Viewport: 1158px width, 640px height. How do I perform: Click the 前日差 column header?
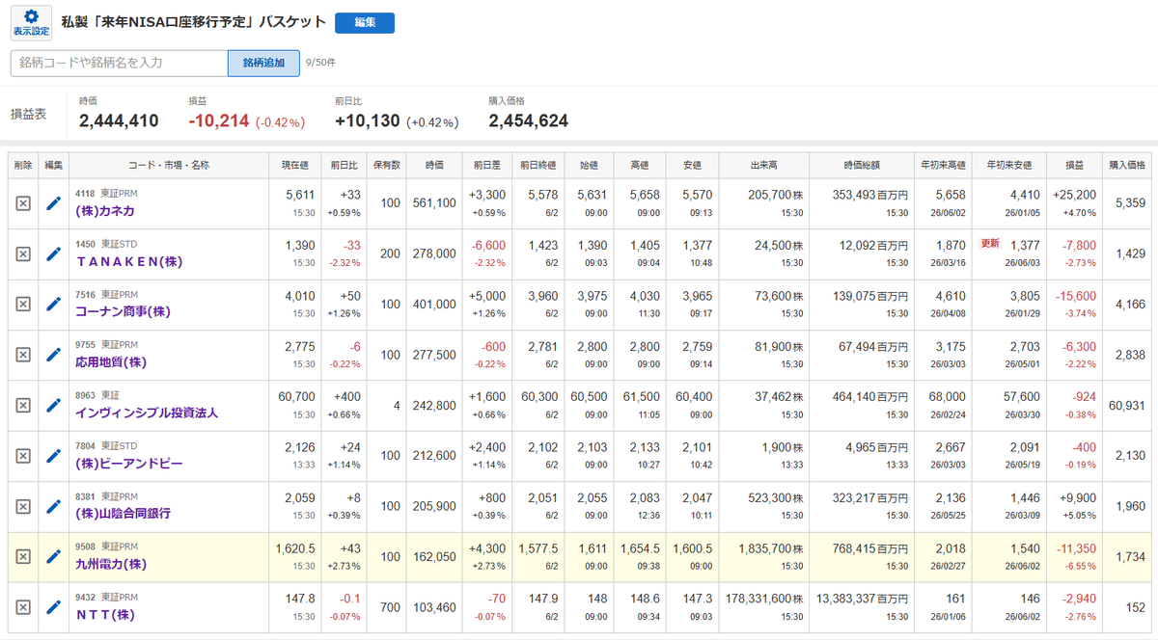(487, 165)
